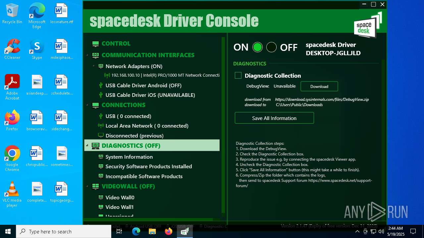Click USB icon for iOS driver

[101, 95]
